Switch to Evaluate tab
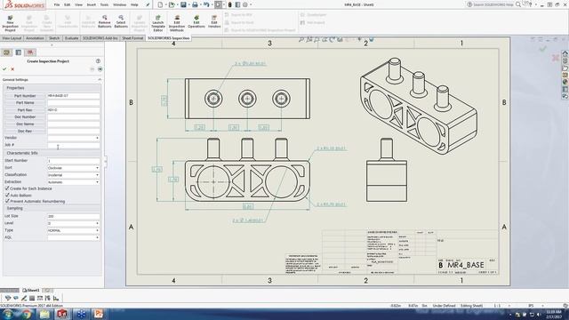This screenshot has height=320, width=569. click(x=71, y=38)
